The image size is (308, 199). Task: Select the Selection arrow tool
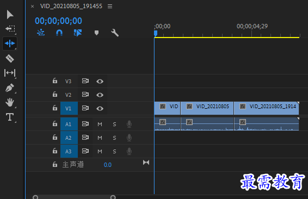pyautogui.click(x=10, y=15)
